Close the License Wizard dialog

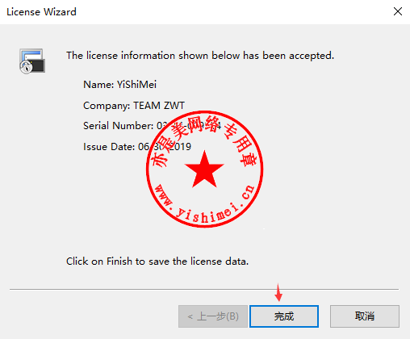pos(398,11)
